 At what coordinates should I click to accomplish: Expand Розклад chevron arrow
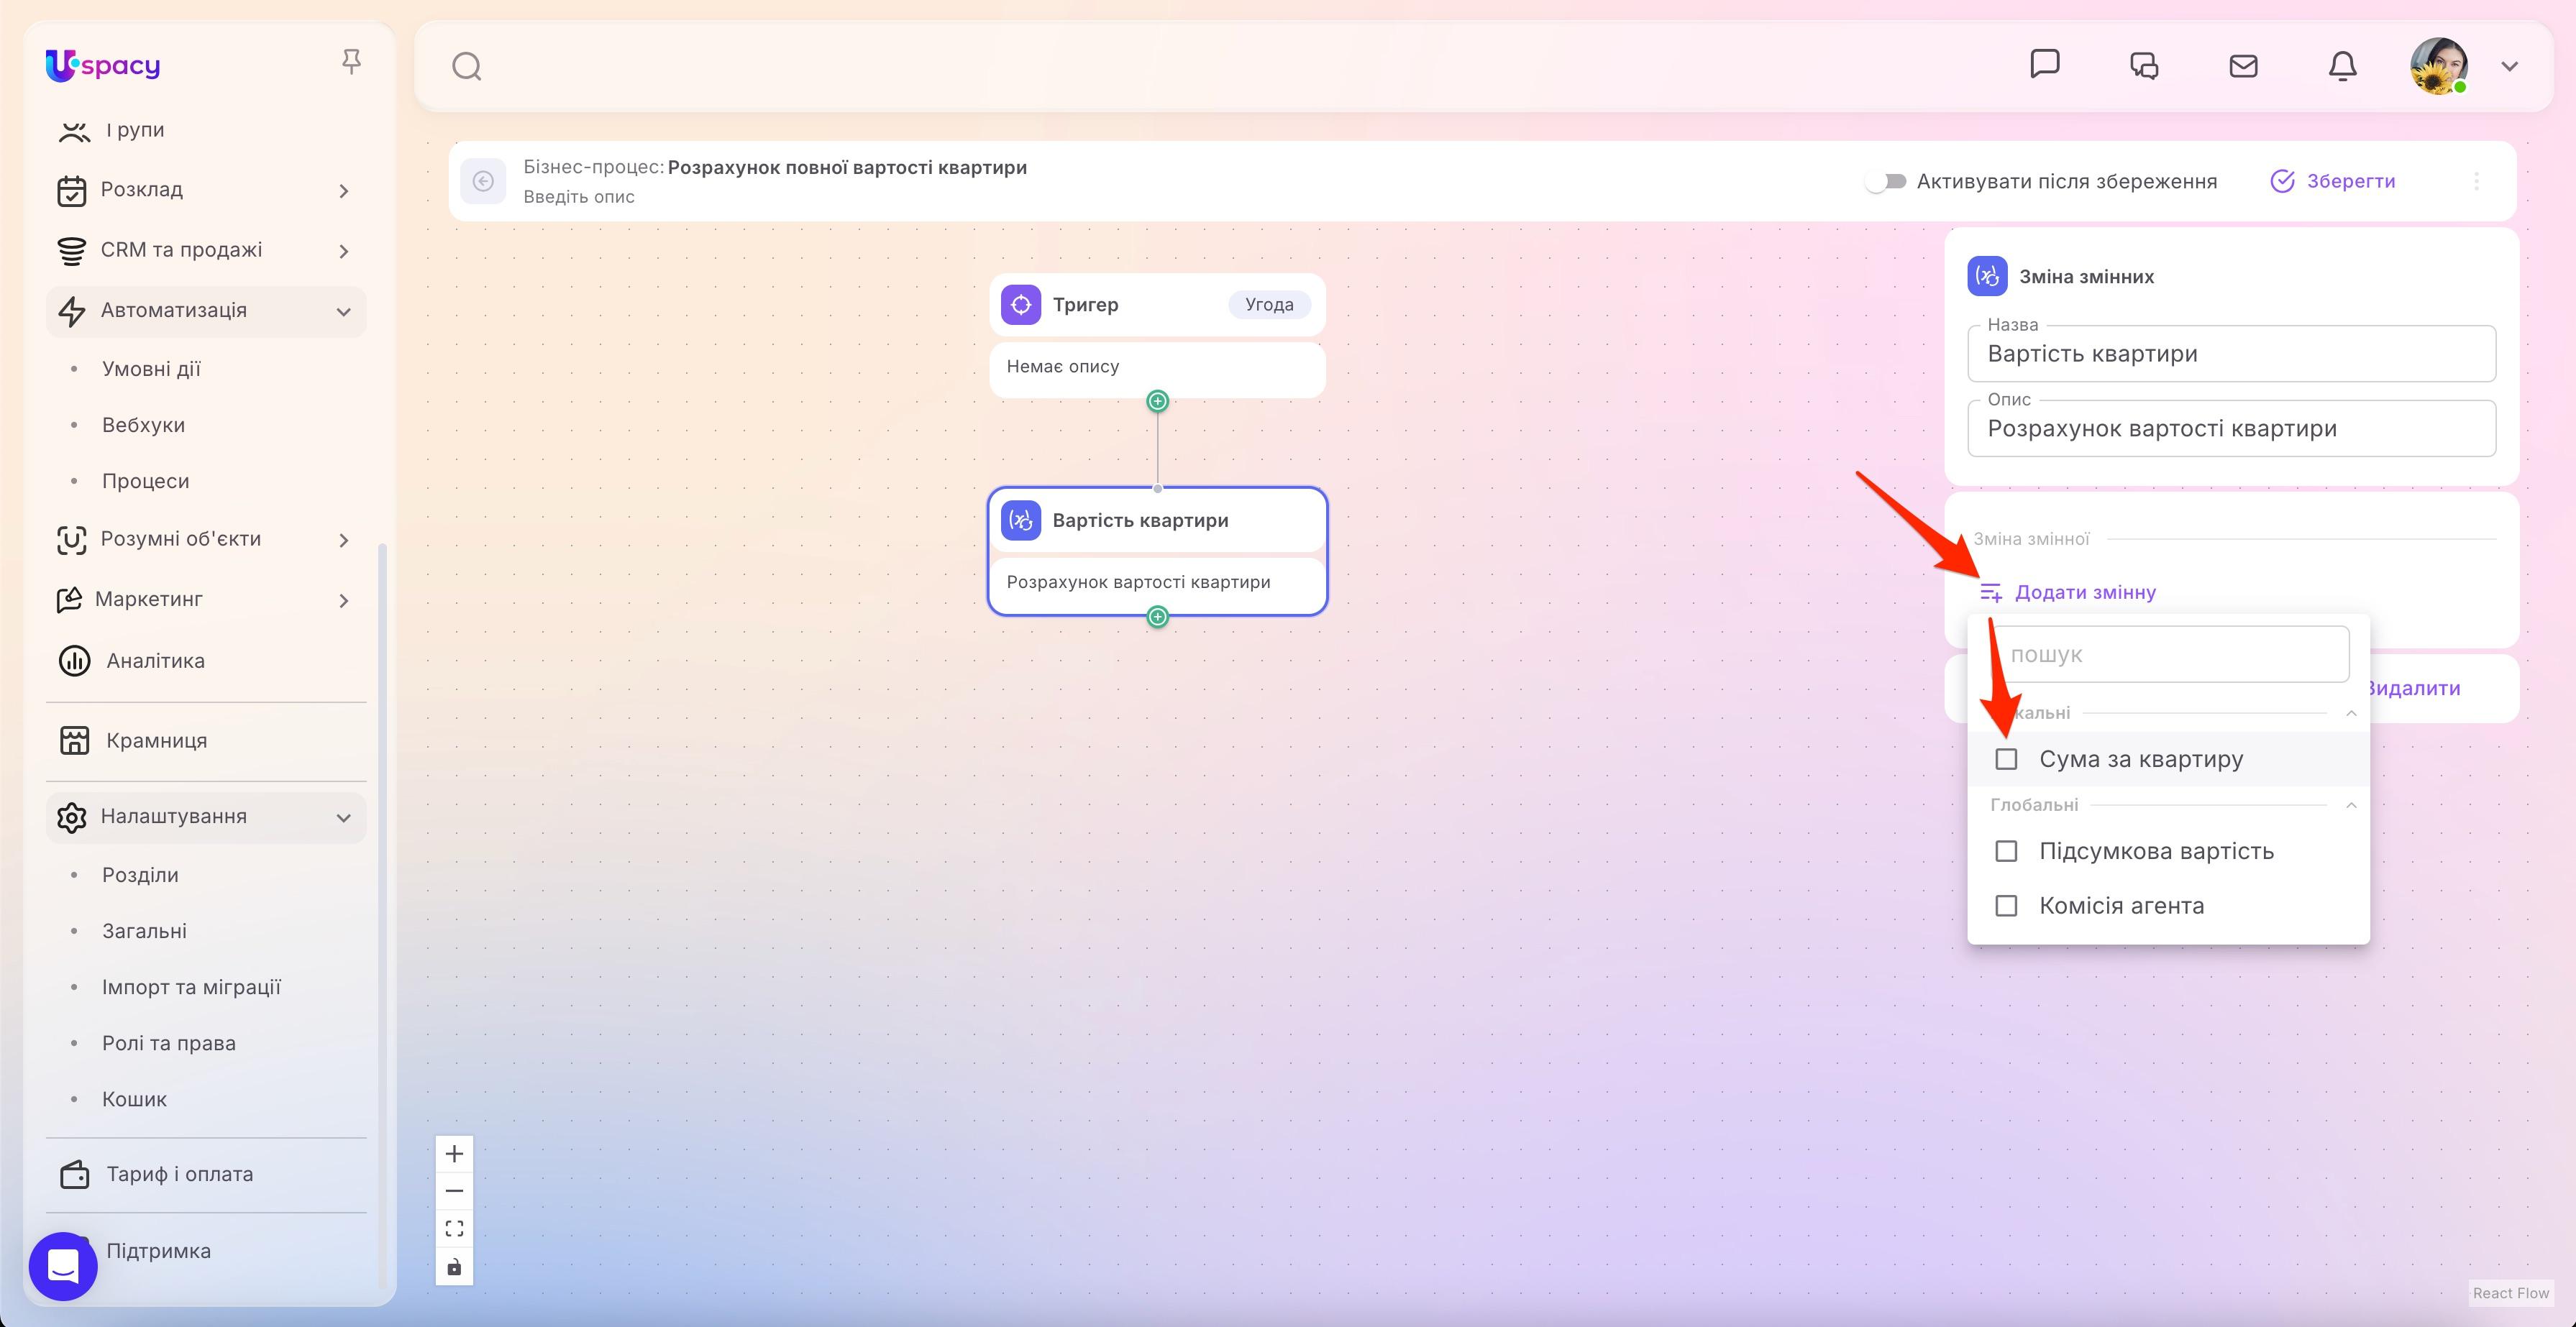(344, 191)
